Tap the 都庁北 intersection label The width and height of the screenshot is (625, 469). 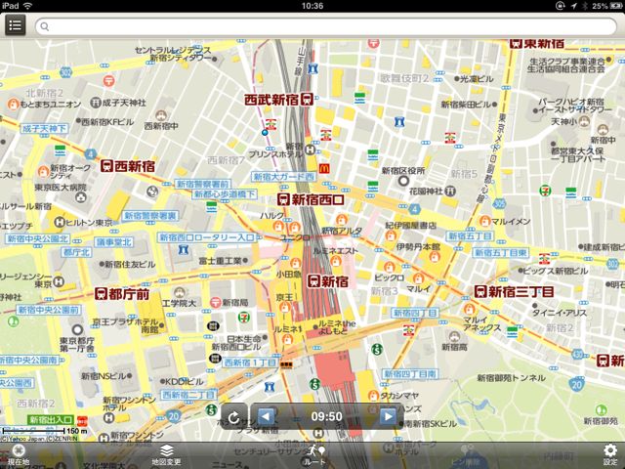76,252
